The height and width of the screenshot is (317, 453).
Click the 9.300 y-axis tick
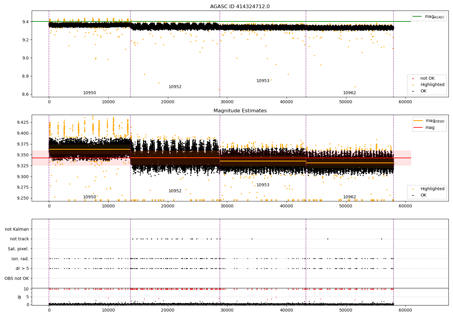point(23,177)
